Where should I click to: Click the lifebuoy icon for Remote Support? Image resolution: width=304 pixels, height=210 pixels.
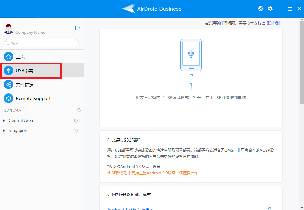[9, 98]
